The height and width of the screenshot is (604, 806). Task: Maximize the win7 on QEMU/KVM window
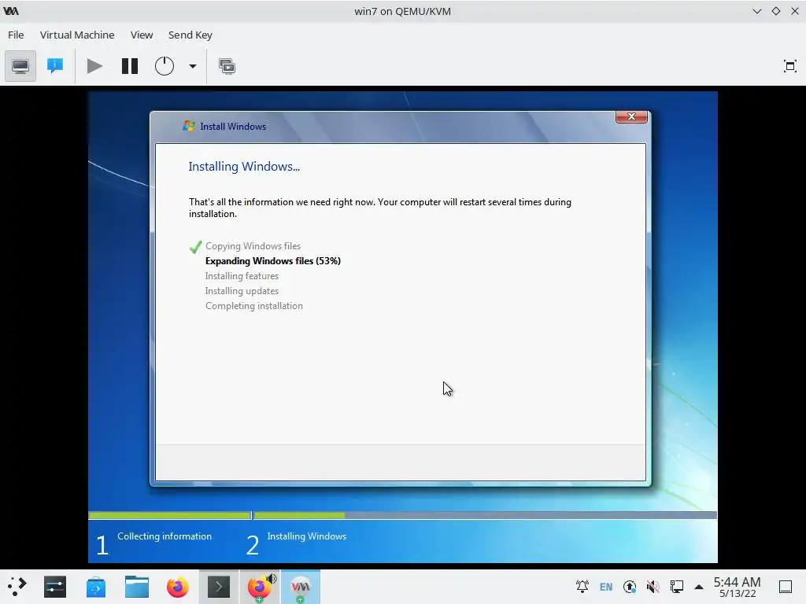coord(775,11)
